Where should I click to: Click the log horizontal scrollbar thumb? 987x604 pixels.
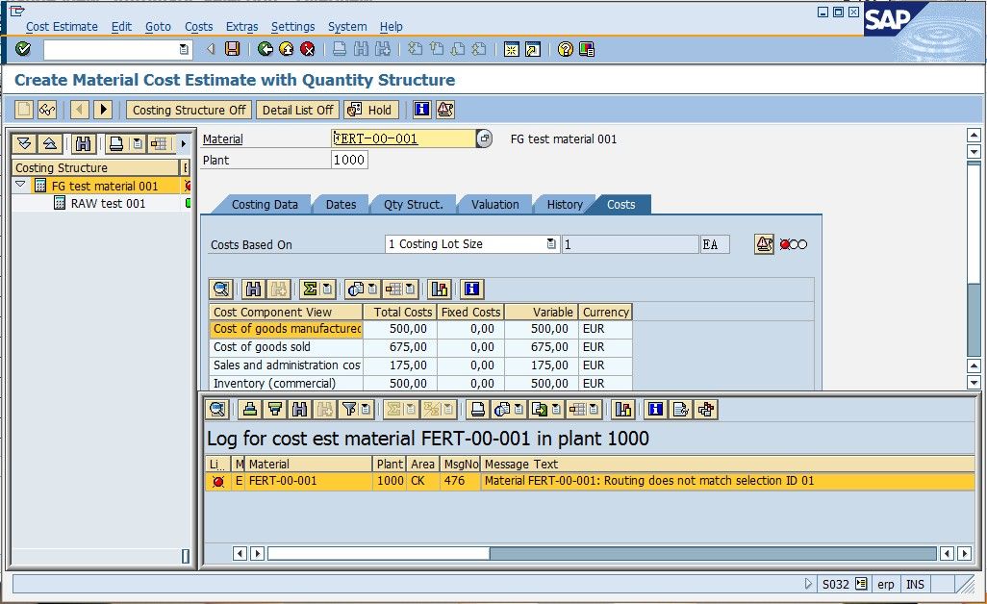[378, 553]
